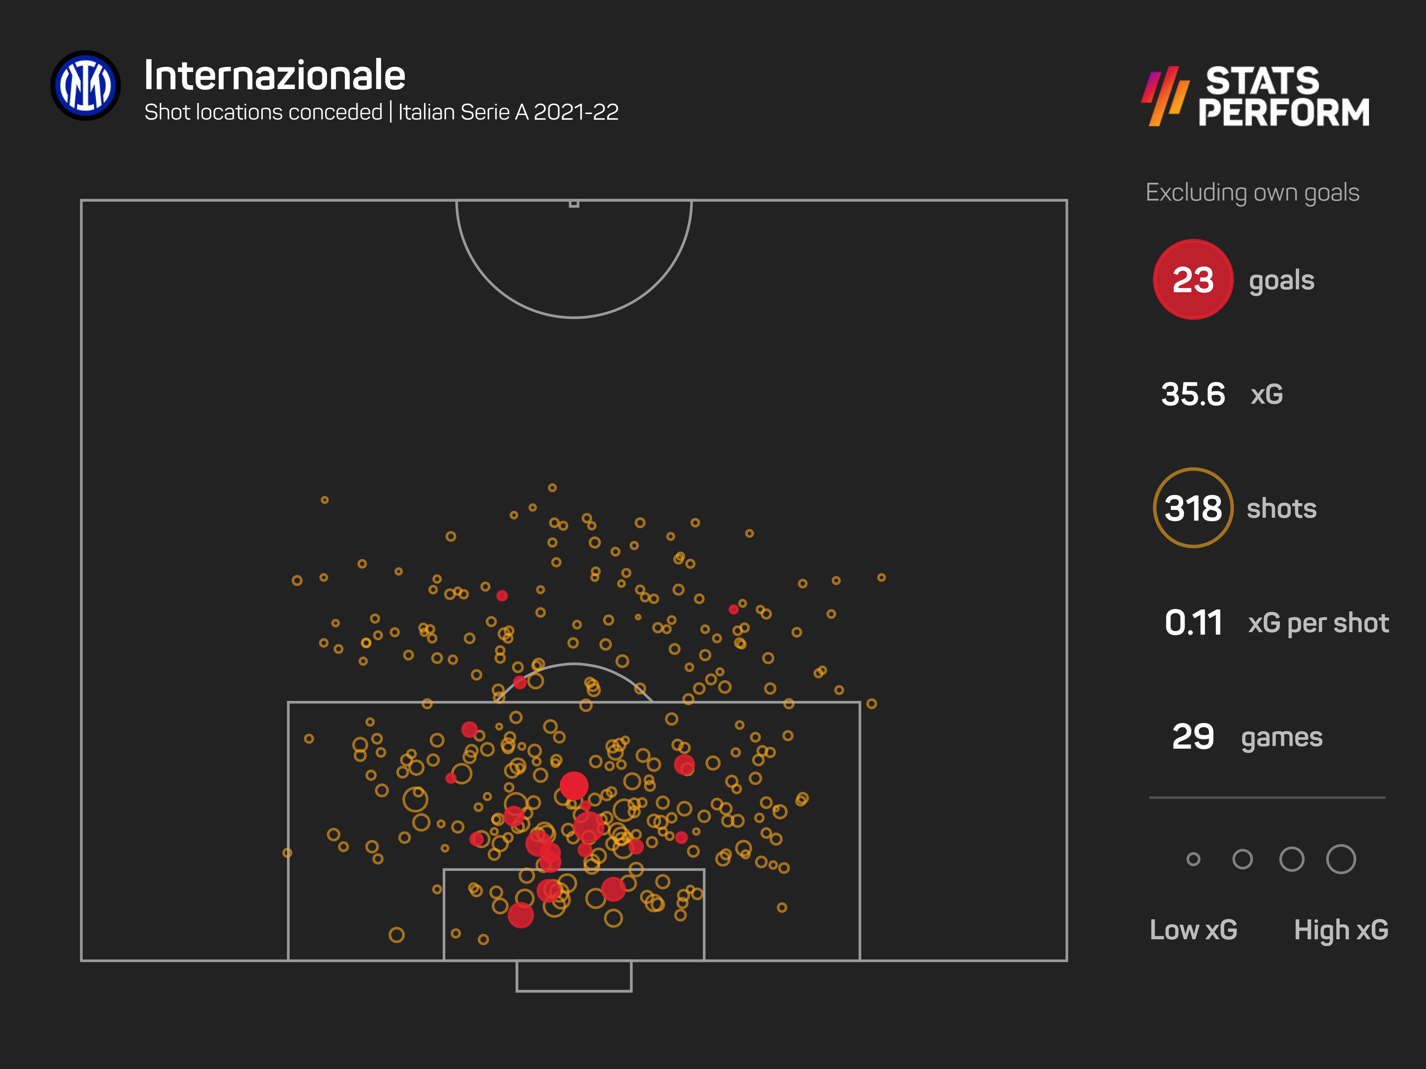The image size is (1426, 1069).
Task: Click the 29 games value
Action: point(1192,737)
